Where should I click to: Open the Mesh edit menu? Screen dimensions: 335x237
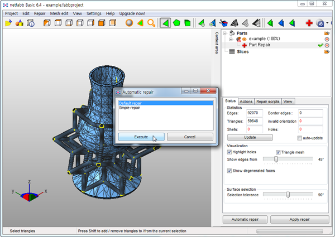[x=59, y=13]
